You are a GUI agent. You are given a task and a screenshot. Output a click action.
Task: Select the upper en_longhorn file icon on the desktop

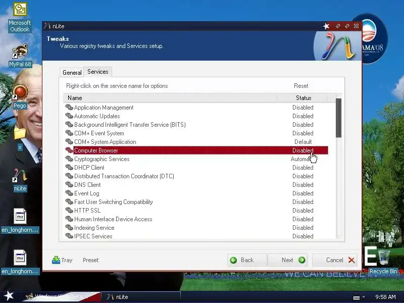20,216
